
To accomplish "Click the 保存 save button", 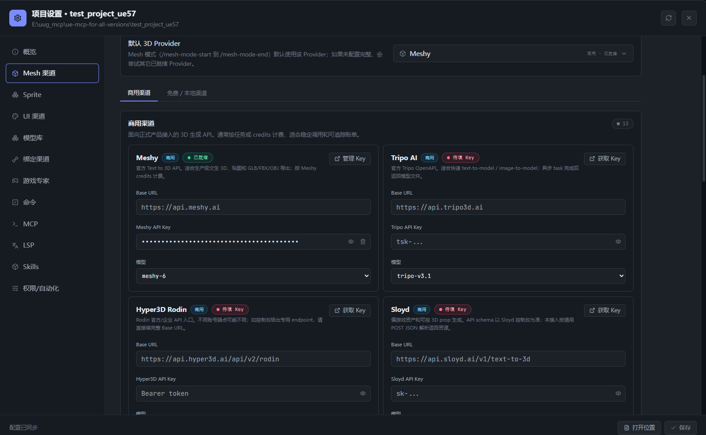I will click(680, 427).
